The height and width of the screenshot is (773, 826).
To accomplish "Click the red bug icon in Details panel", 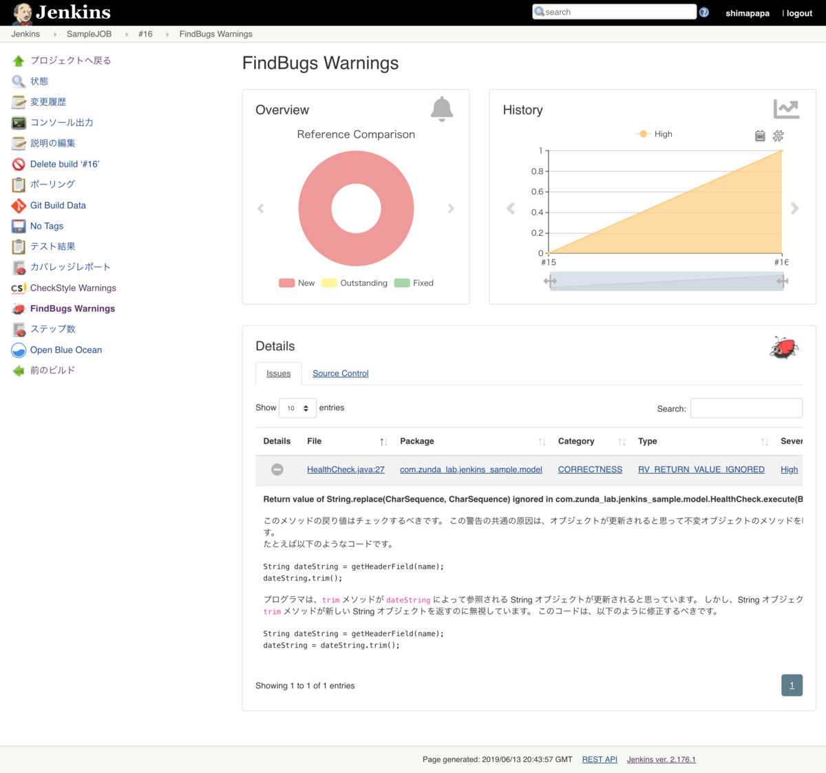I will click(x=784, y=348).
